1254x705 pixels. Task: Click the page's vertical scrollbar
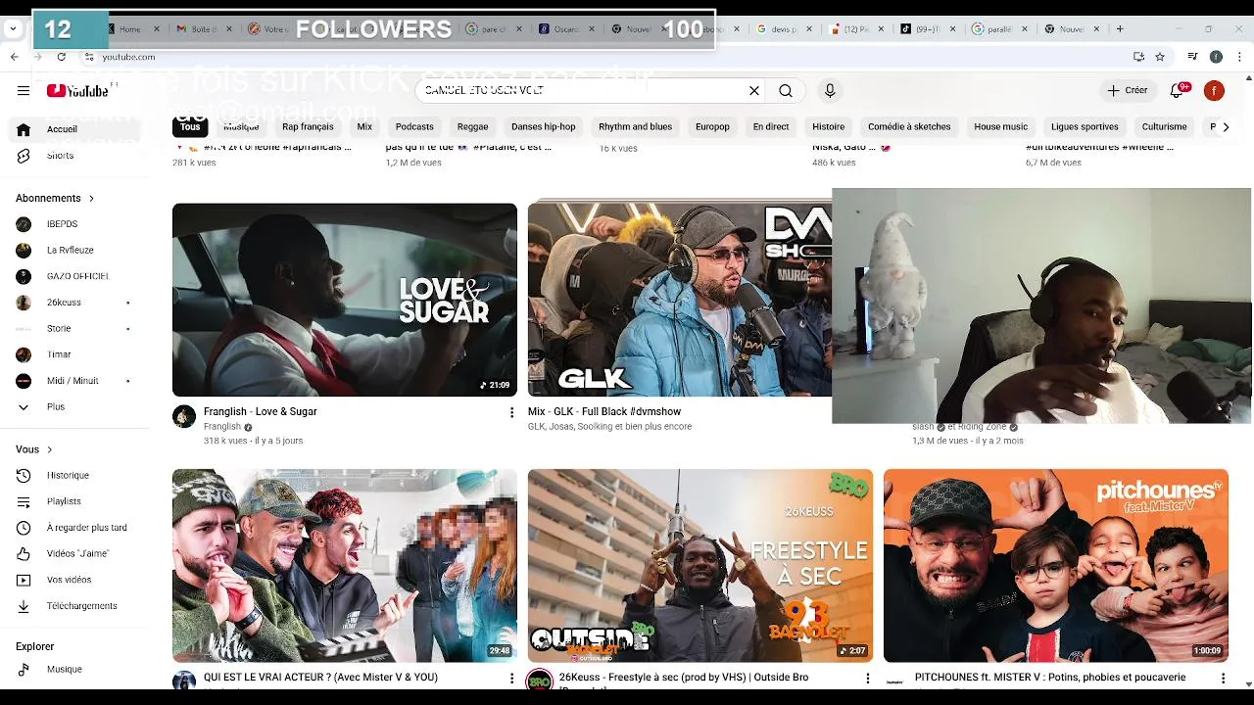(1248, 382)
